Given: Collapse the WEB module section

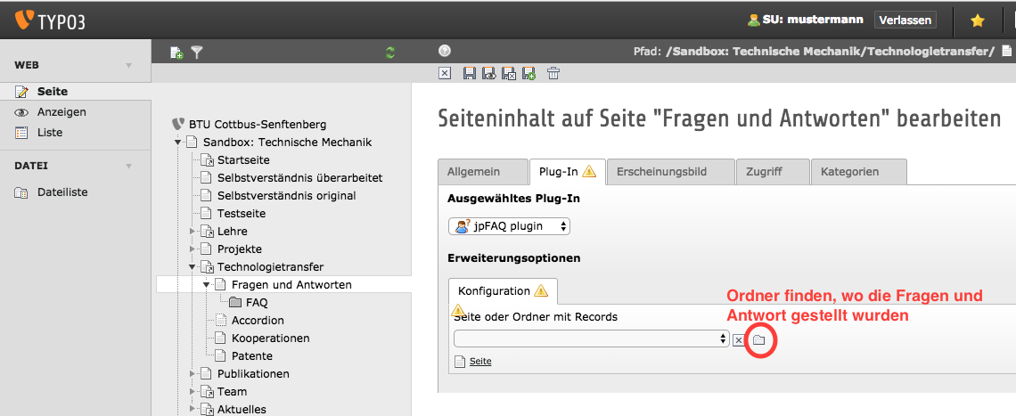Looking at the screenshot, I should (128, 66).
